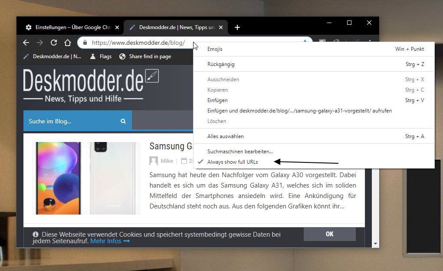This screenshot has height=271, width=443.
Task: Reload the current Deskmodder page
Action: click(54, 43)
